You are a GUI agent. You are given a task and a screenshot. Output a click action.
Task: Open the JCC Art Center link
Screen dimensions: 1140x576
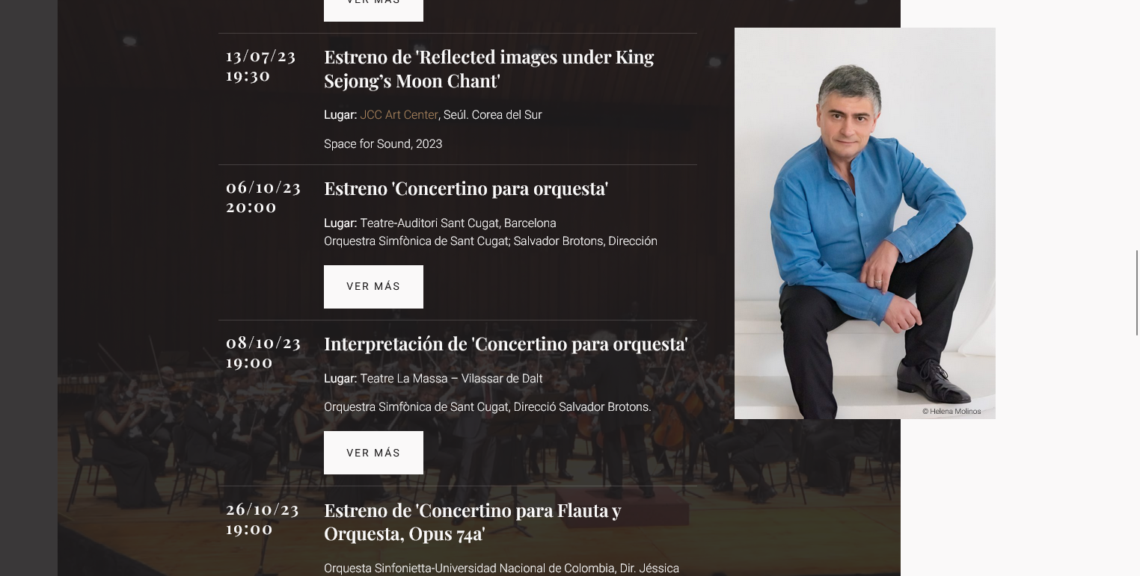(x=399, y=115)
